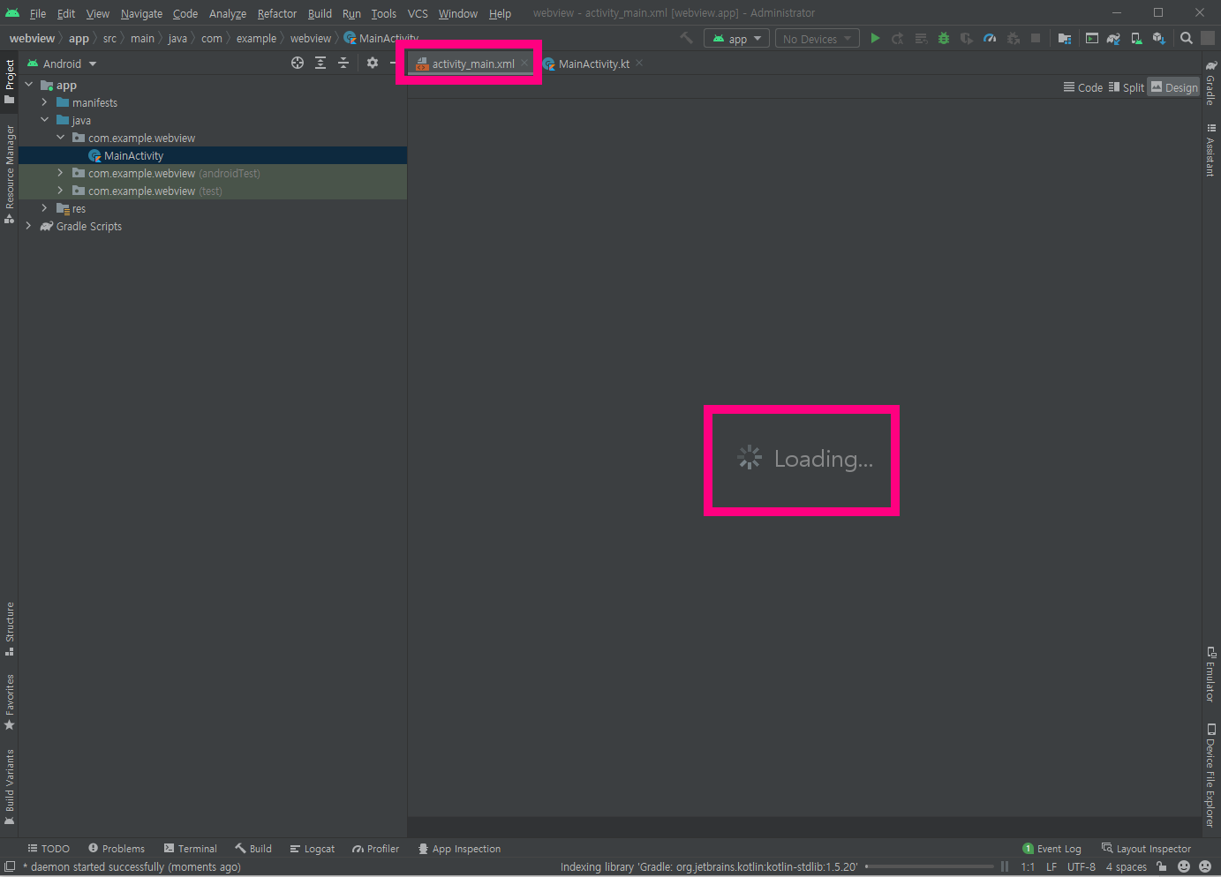Image resolution: width=1221 pixels, height=877 pixels.
Task: Switch editor to Code view mode
Action: pyautogui.click(x=1083, y=87)
